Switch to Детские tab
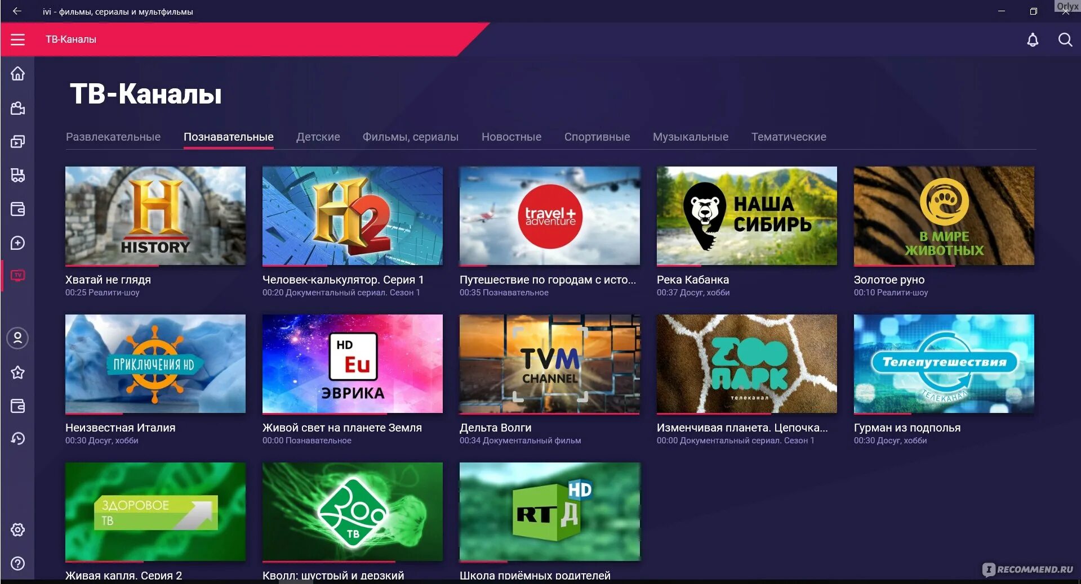Viewport: 1081px width, 584px height. [x=318, y=137]
